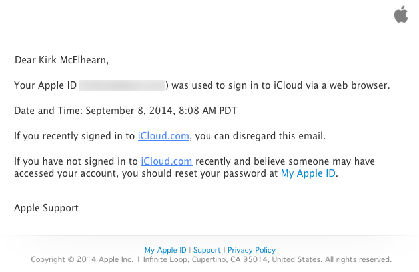419x272 pixels.
Task: Click the 'Dear Kirk McElhearn' greeting
Action: pyautogui.click(x=61, y=60)
